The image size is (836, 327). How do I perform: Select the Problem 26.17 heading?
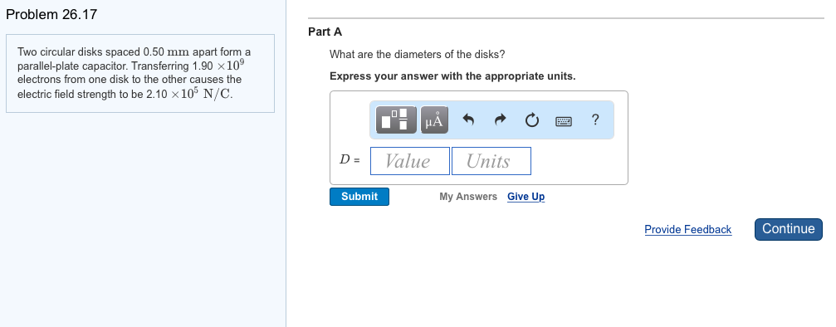[x=51, y=14]
